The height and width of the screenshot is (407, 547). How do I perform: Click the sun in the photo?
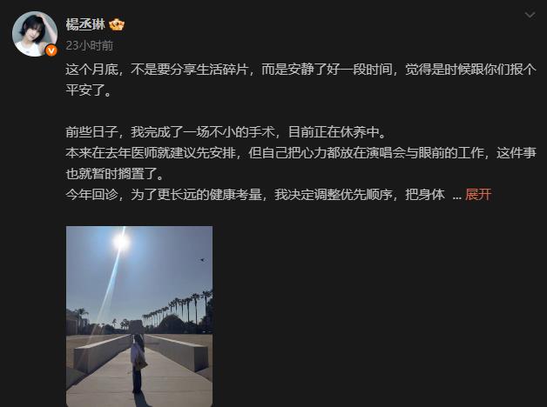pyautogui.click(x=121, y=241)
